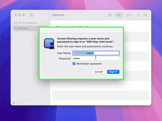Cancel the sign-in dialog

click(x=99, y=72)
